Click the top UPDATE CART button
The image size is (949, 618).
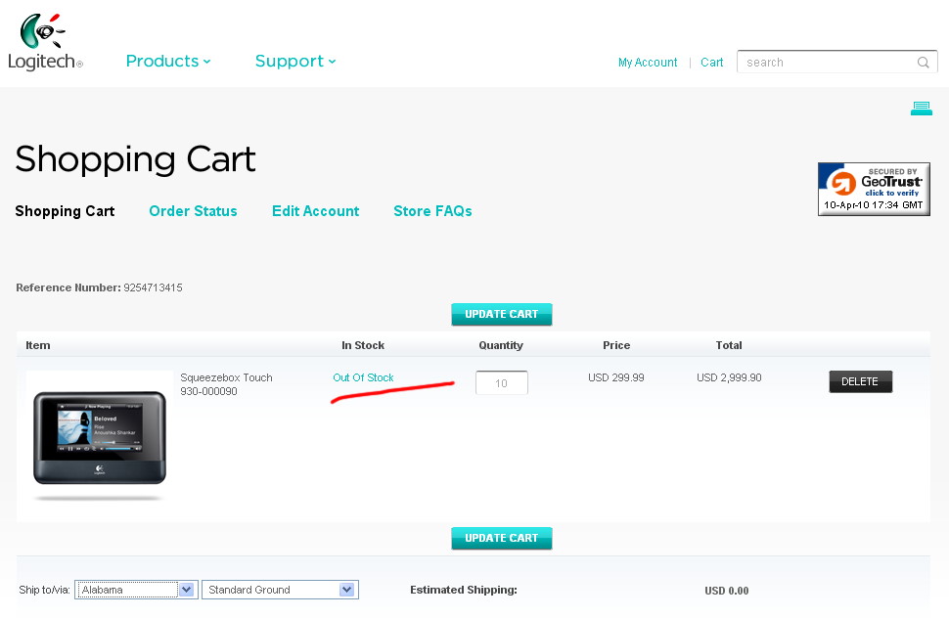click(x=502, y=315)
